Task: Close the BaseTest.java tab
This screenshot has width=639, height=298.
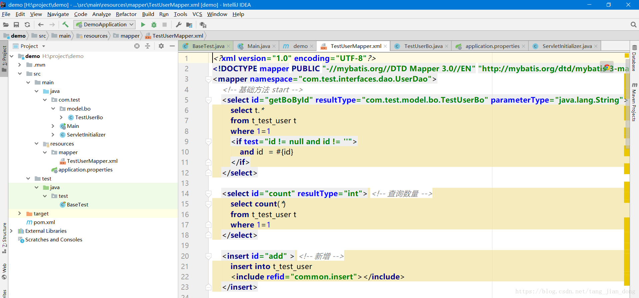Action: (x=229, y=46)
